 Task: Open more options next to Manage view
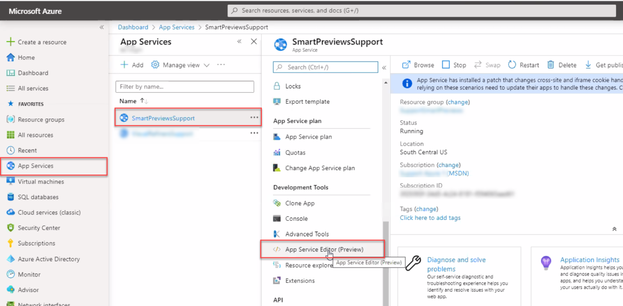221,65
